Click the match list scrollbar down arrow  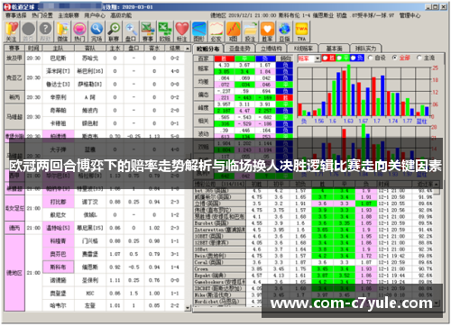coord(188,308)
